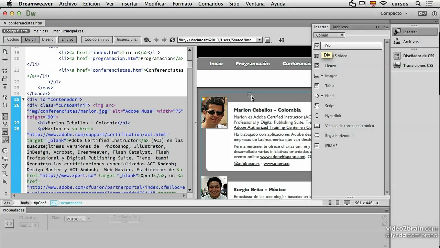Open Diseñador de CSS panel
This screenshot has width=440, height=248.
[x=415, y=56]
